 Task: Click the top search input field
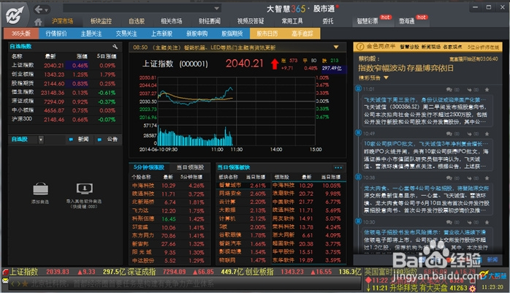tap(138, 9)
